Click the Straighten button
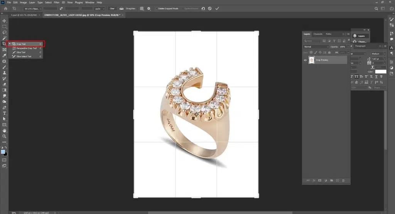The width and height of the screenshot is (395, 214). click(128, 8)
